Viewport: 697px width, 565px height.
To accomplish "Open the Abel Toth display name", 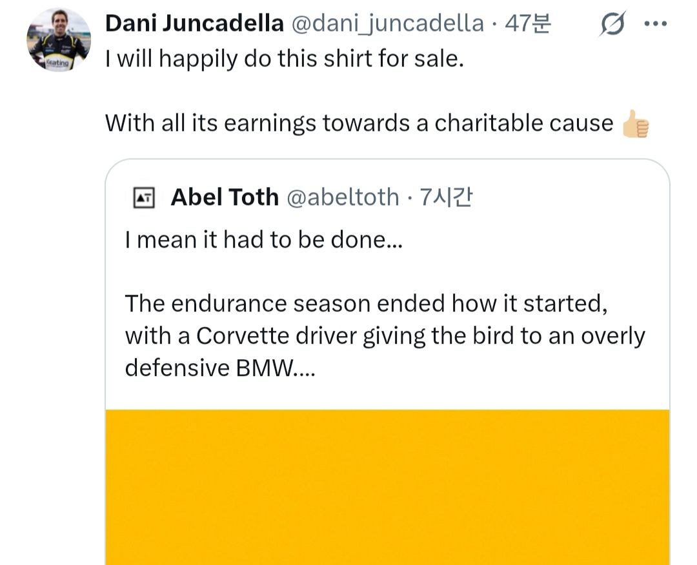I will click(x=224, y=197).
